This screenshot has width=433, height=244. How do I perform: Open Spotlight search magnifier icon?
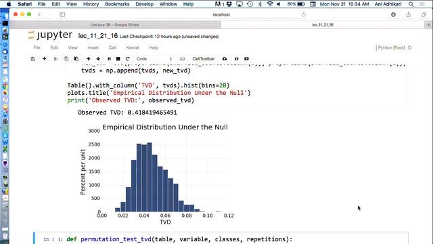(411, 4)
